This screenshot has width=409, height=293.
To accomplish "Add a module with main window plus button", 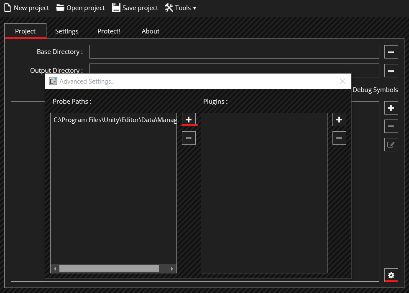I will 391,108.
